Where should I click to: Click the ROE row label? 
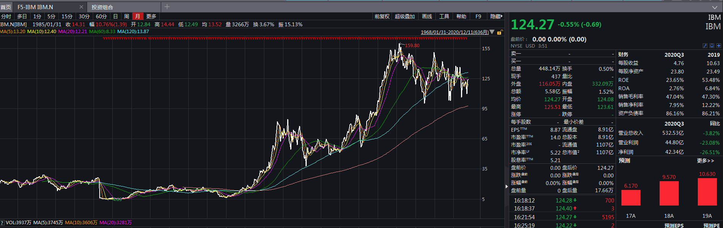tap(623, 80)
